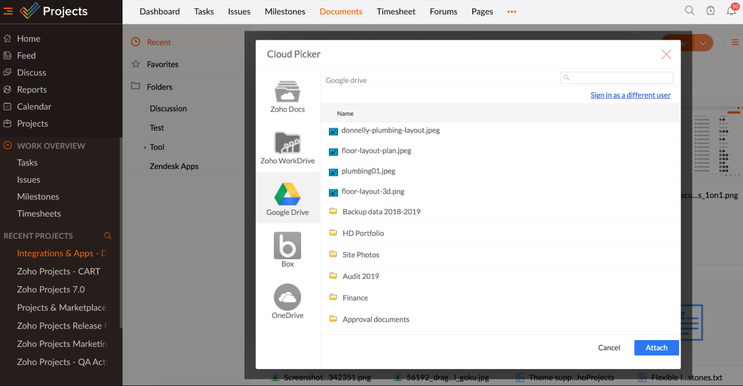Click the image icon of plumbing01.jpeg
The image size is (743, 386).
pos(333,172)
